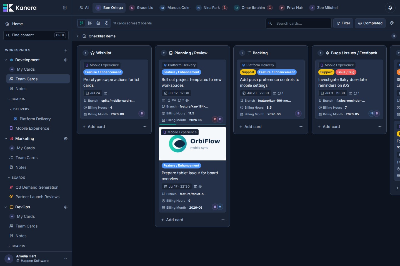Add card to Wishlist column
This screenshot has height=266, width=400.
94,127
